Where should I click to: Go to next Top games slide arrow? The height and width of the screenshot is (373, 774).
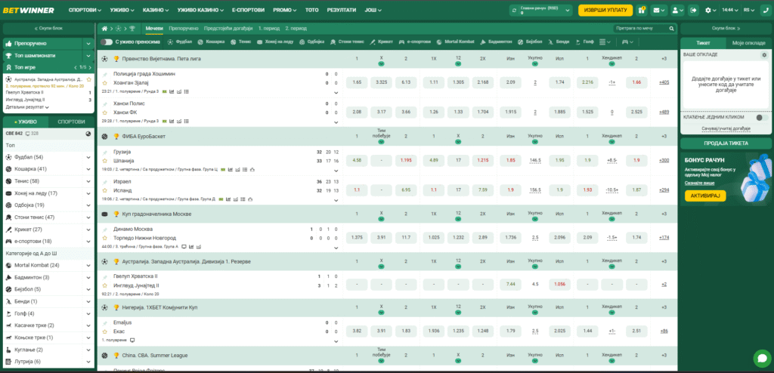[x=89, y=67]
